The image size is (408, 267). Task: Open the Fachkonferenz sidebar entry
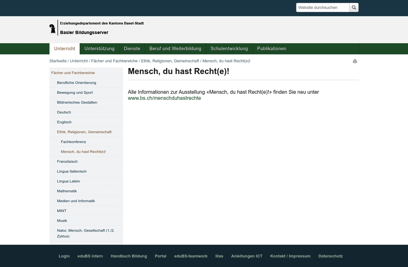(73, 142)
